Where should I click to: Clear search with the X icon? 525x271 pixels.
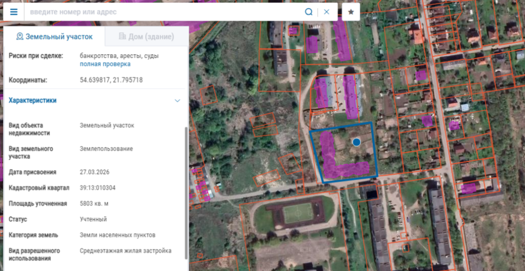tap(327, 12)
